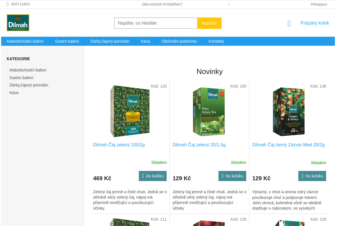Open Obchodní podmínky in top bar

pos(162,5)
